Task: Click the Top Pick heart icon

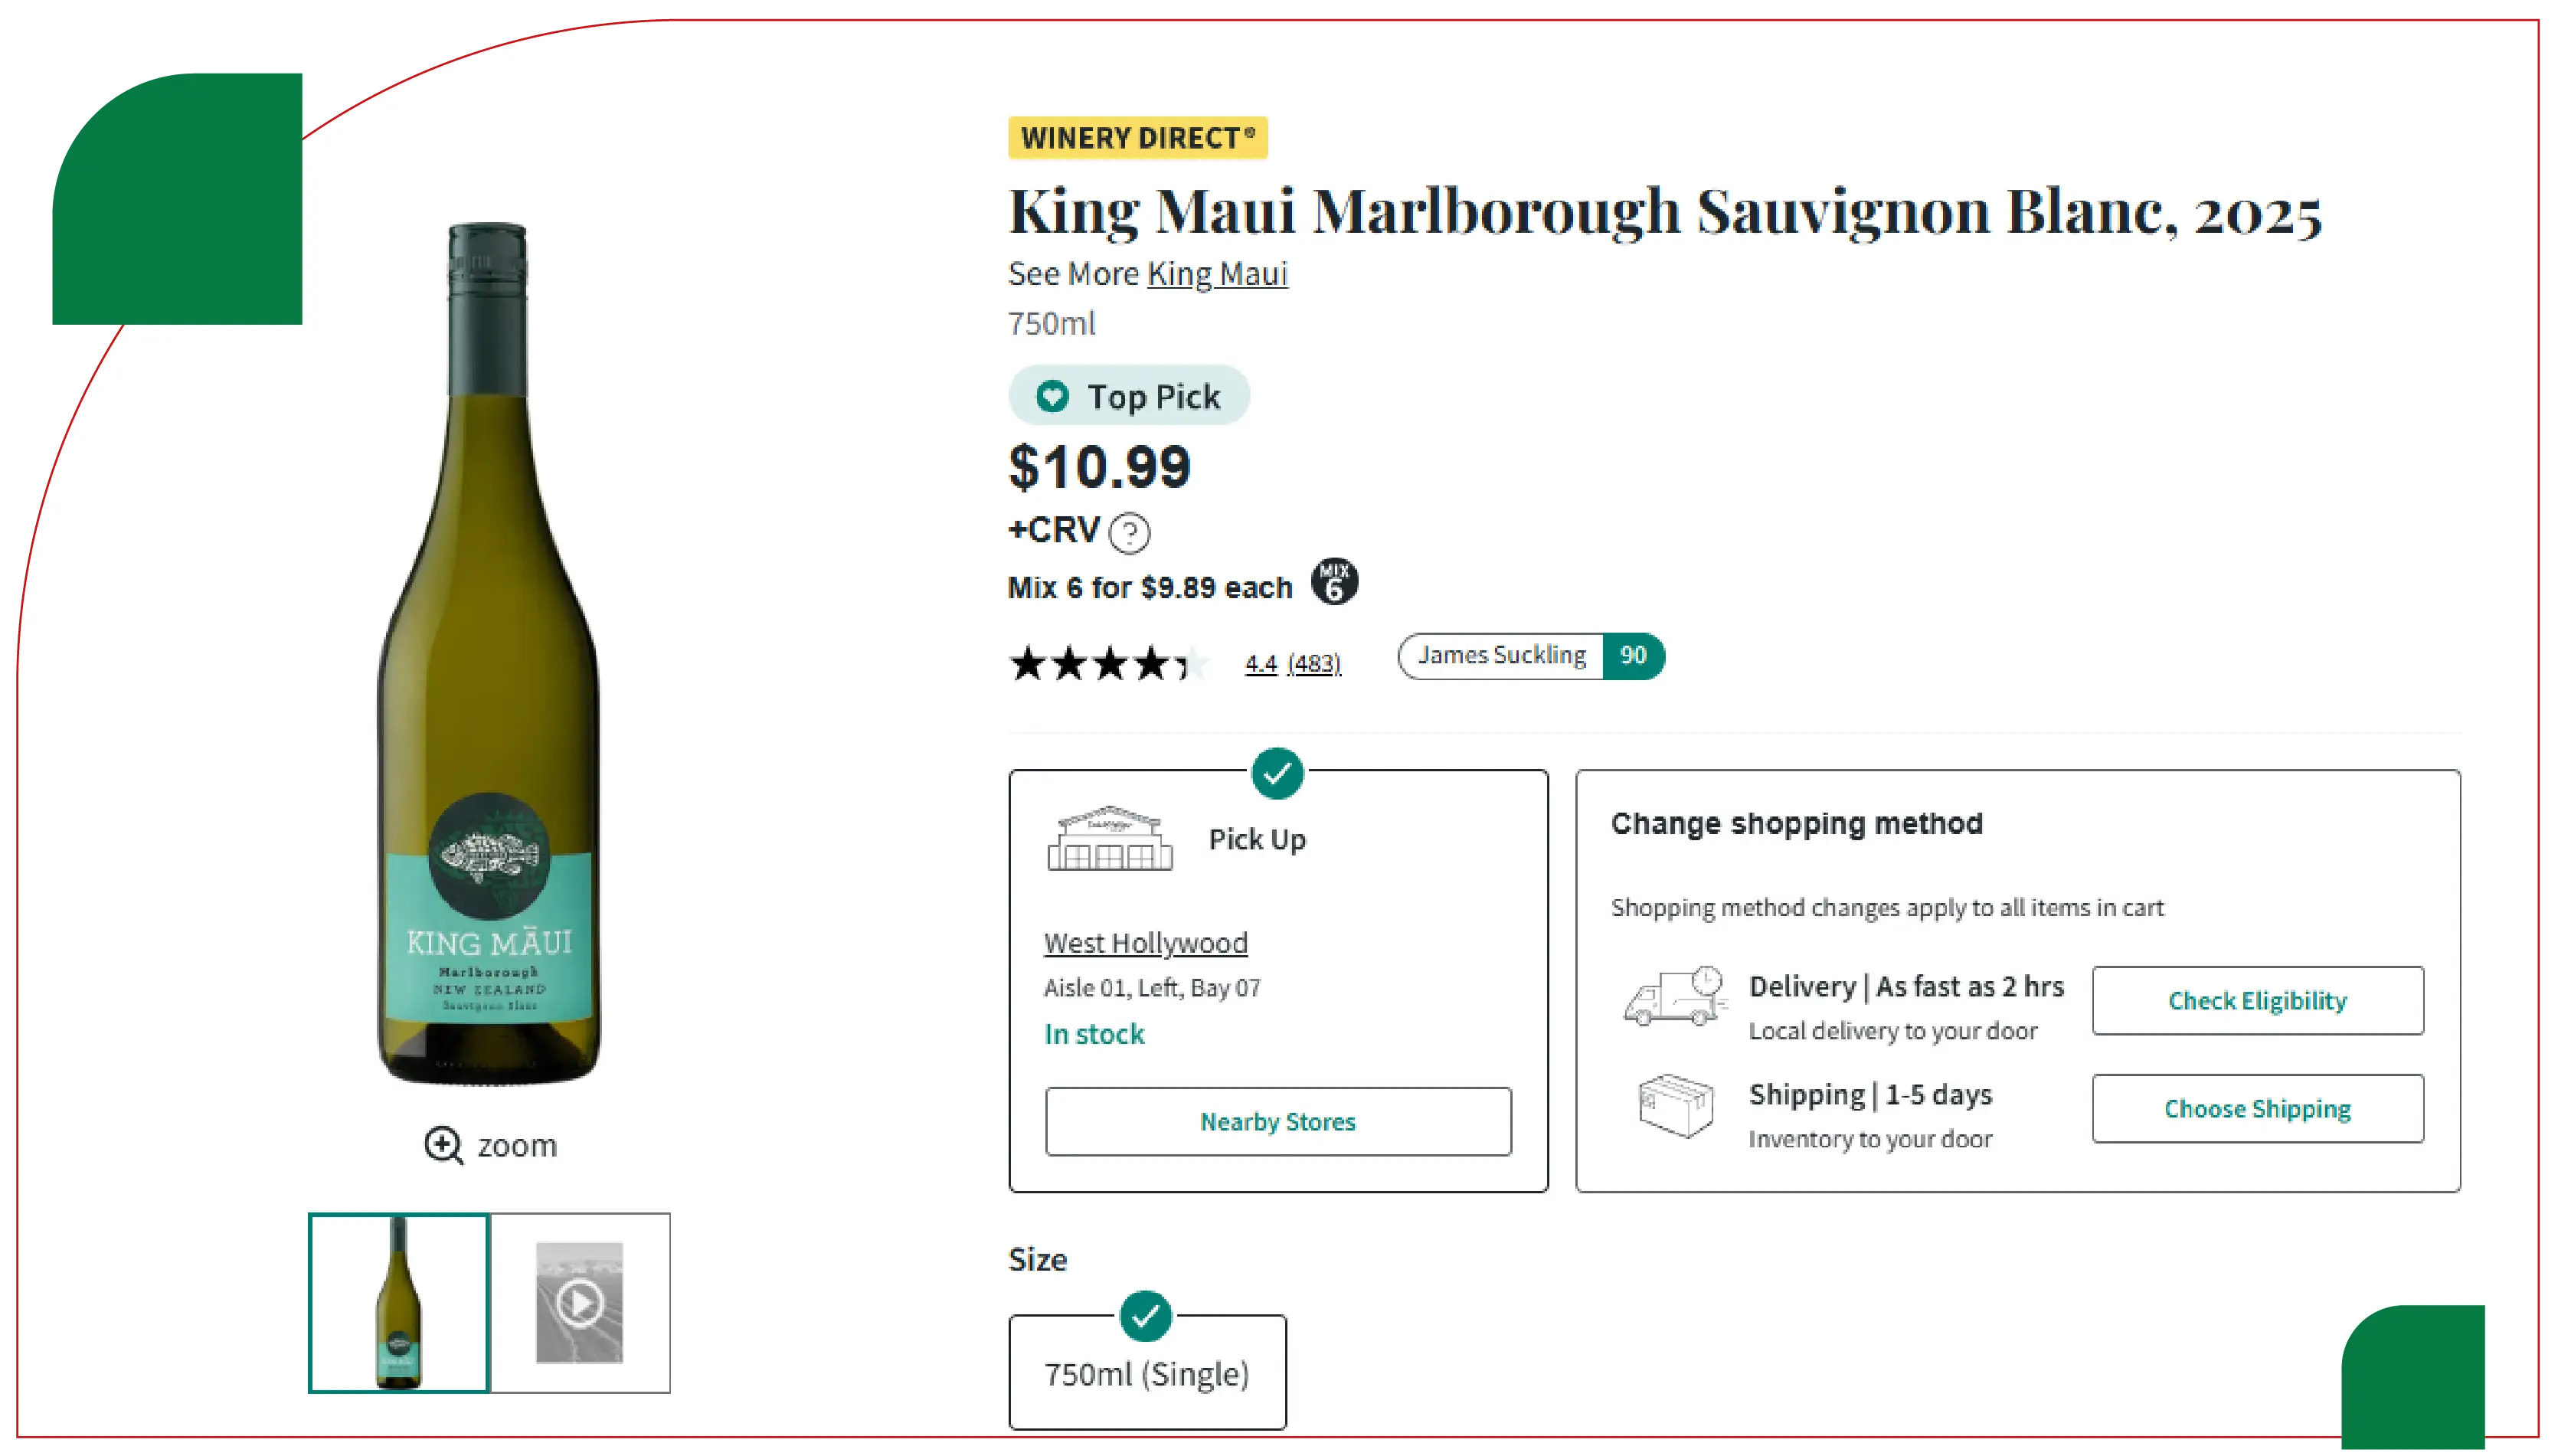Action: pos(1052,396)
